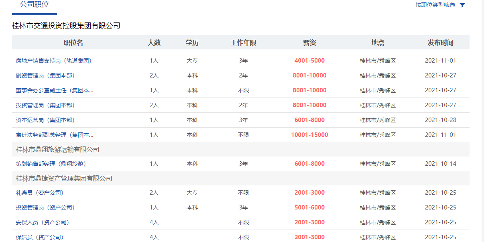Click 桂林市/秀峰区 in 策划销售部经理 row
484x242 pixels.
pos(378,164)
